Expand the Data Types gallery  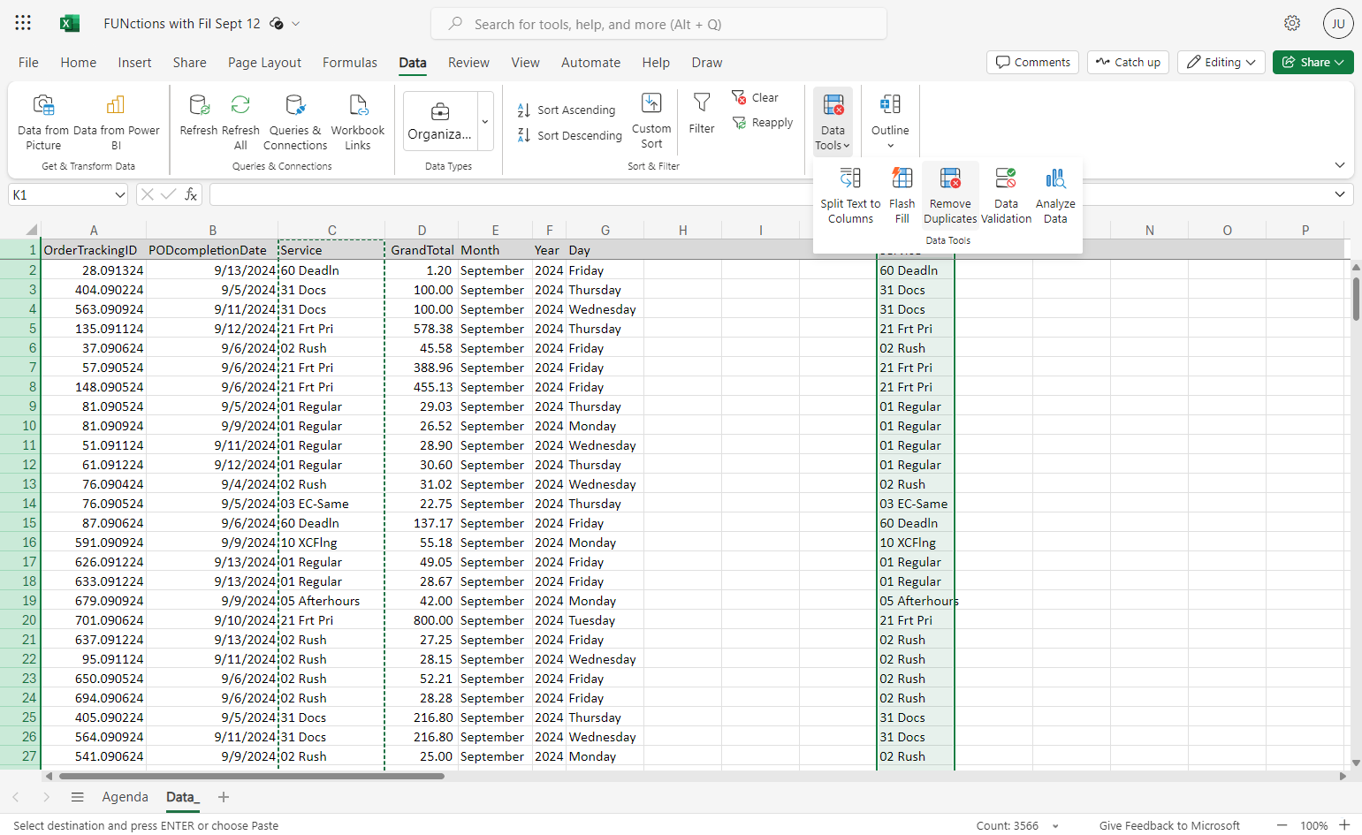(485, 122)
